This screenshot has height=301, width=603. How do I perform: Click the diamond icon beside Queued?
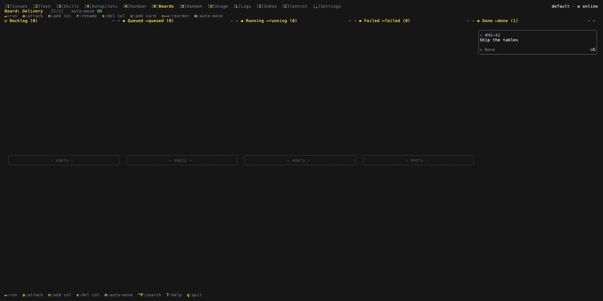click(x=124, y=21)
